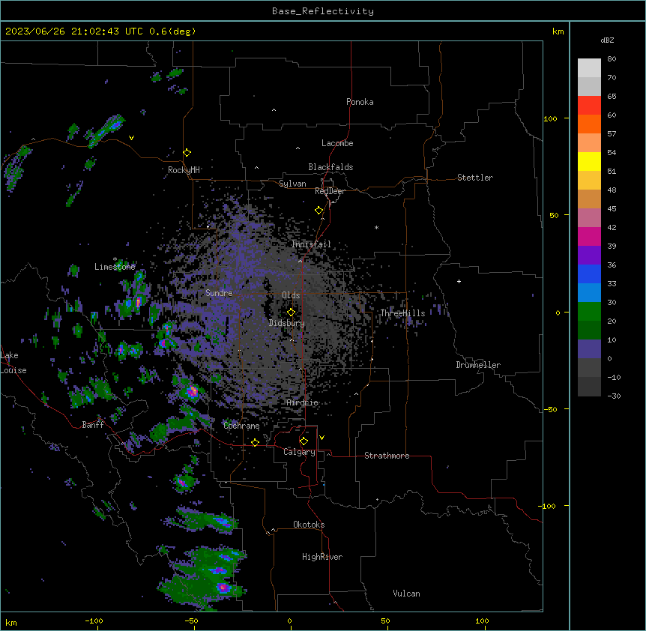Select the ThreeHills label
Screen dimensions: 646x631
tap(402, 313)
